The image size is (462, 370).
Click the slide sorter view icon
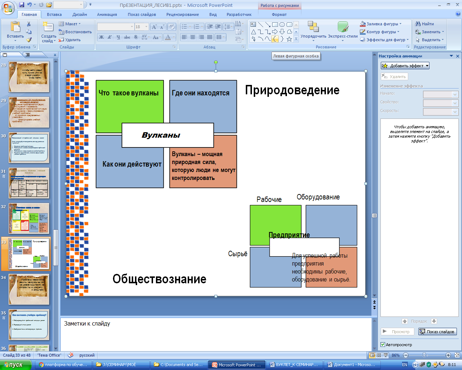[x=379, y=355]
